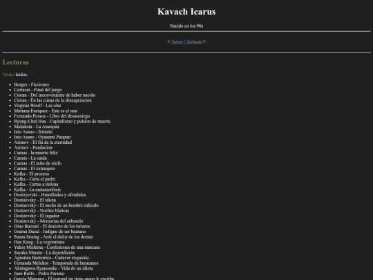This screenshot has height=280, width=373.
Task: Select 'Kafka - Cartas a milena' entry
Action: 36,184
